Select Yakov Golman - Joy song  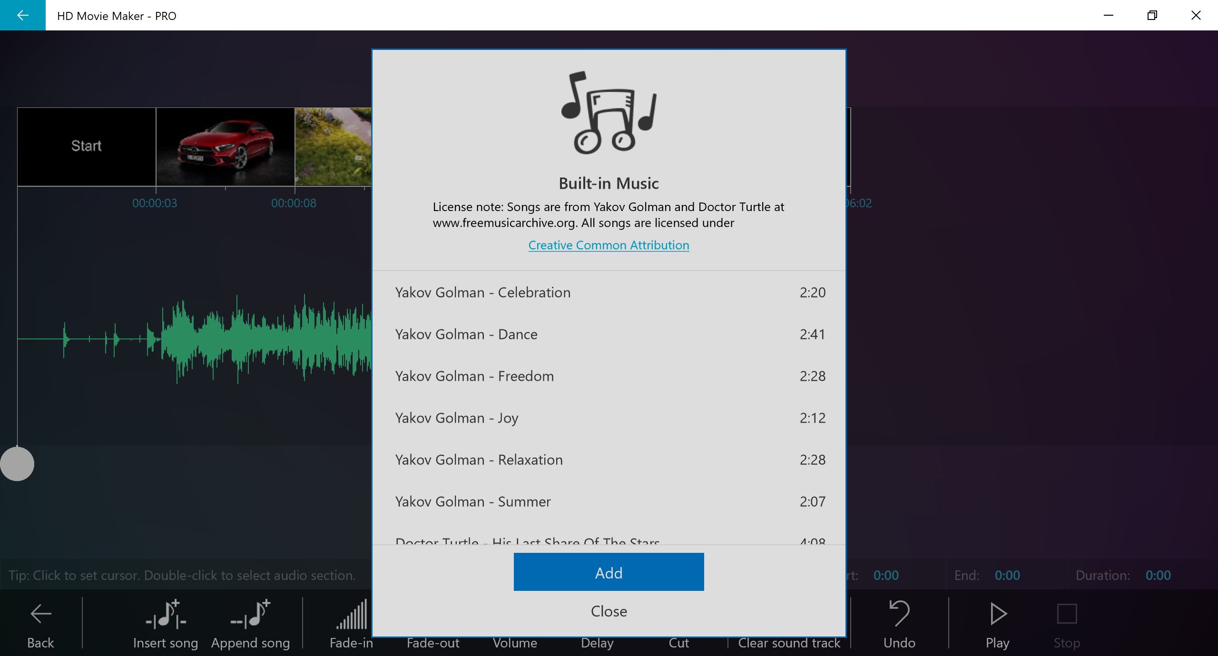(609, 418)
